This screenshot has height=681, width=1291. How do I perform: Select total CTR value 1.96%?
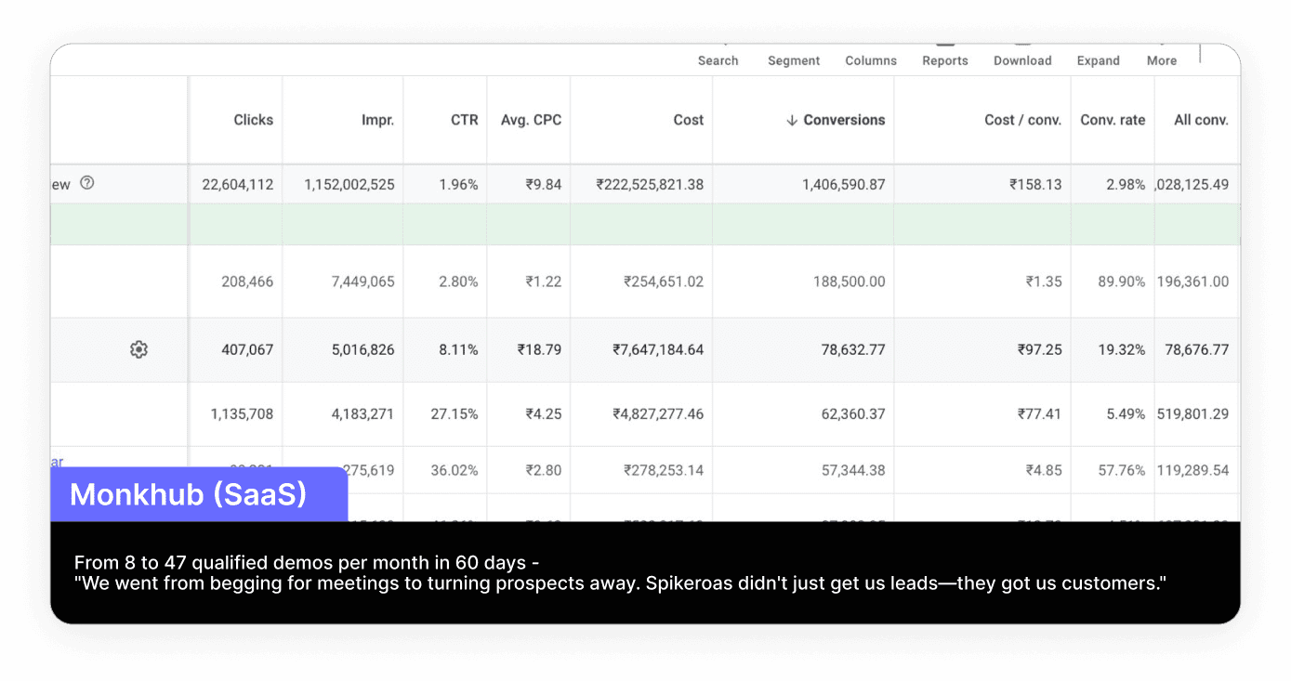click(x=459, y=184)
